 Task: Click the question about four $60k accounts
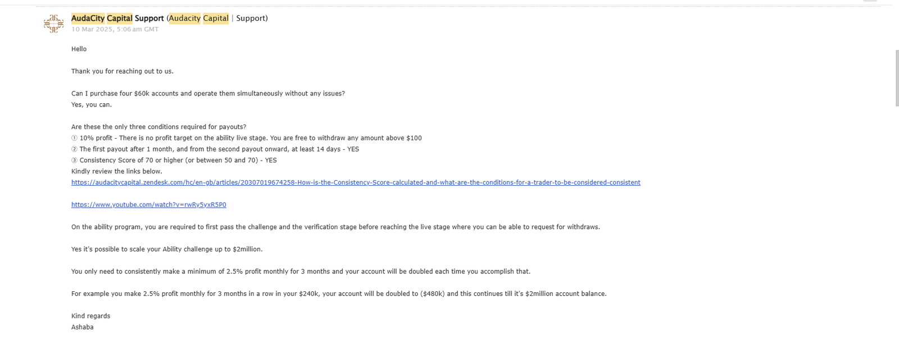[208, 93]
